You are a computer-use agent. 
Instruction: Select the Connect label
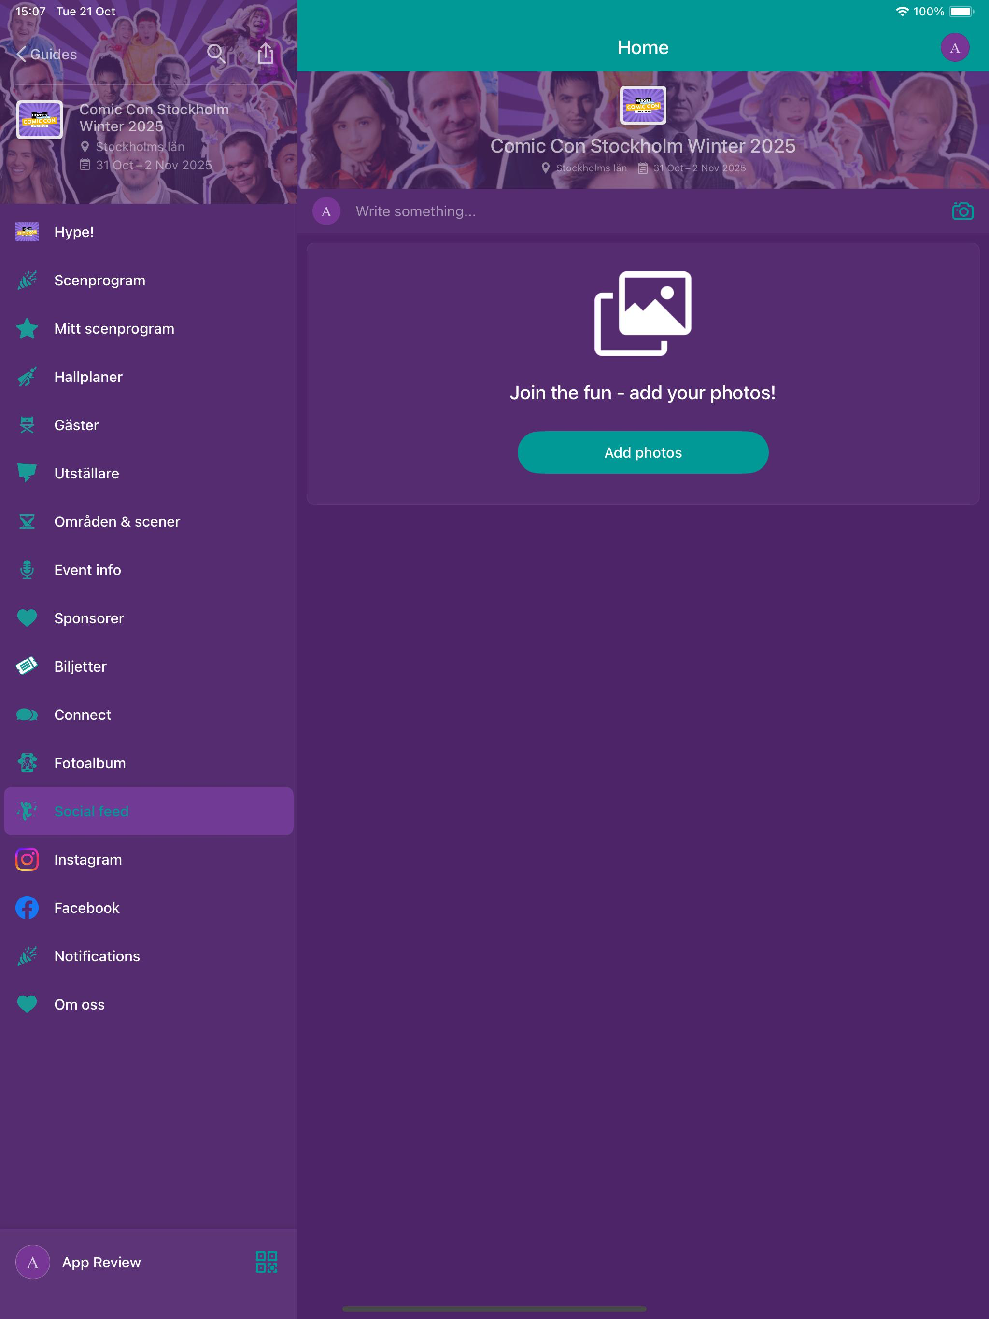(x=82, y=715)
